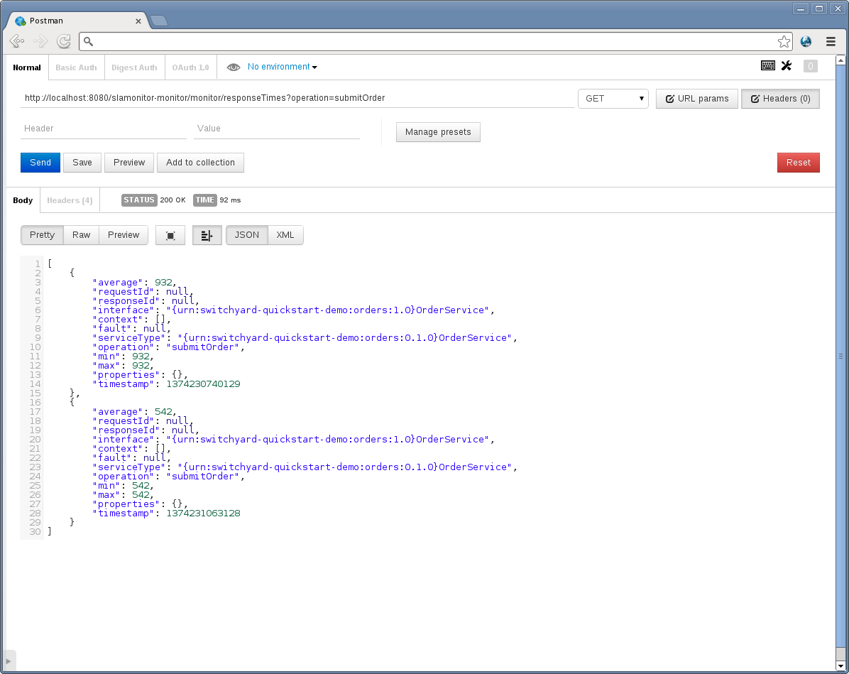Open keyboard shortcuts icon
This screenshot has height=674, width=849.
point(768,66)
